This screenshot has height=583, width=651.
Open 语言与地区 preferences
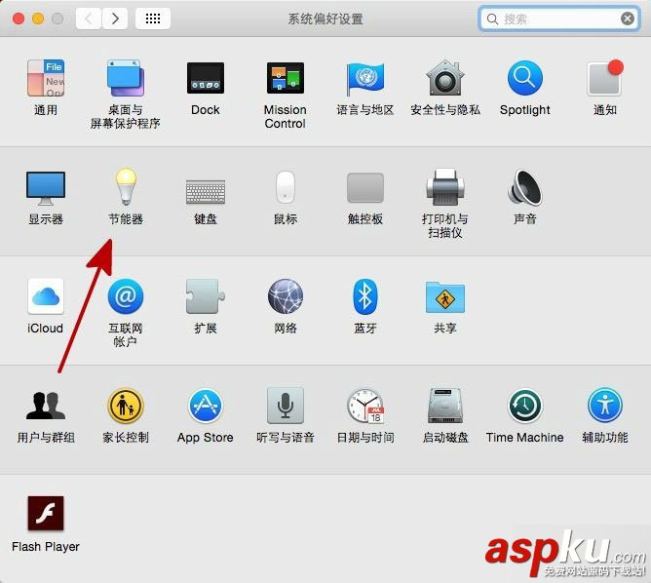(364, 79)
